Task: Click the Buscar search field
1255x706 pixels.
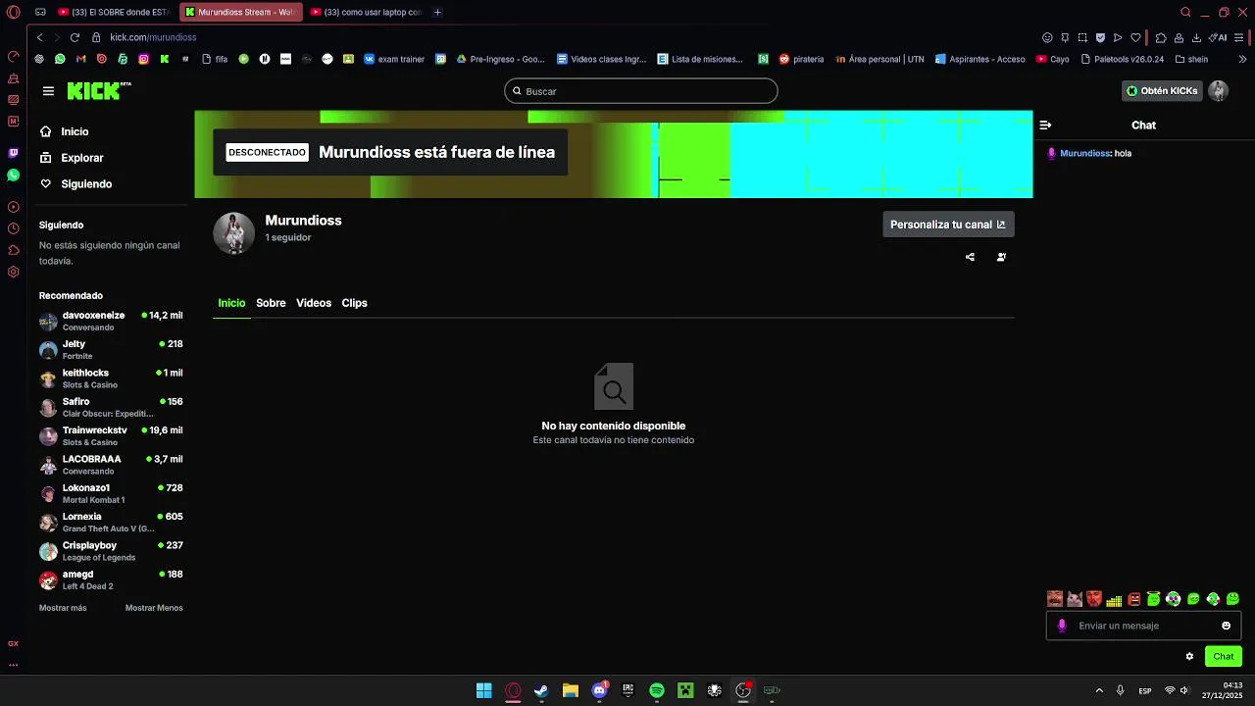Action: click(x=641, y=91)
